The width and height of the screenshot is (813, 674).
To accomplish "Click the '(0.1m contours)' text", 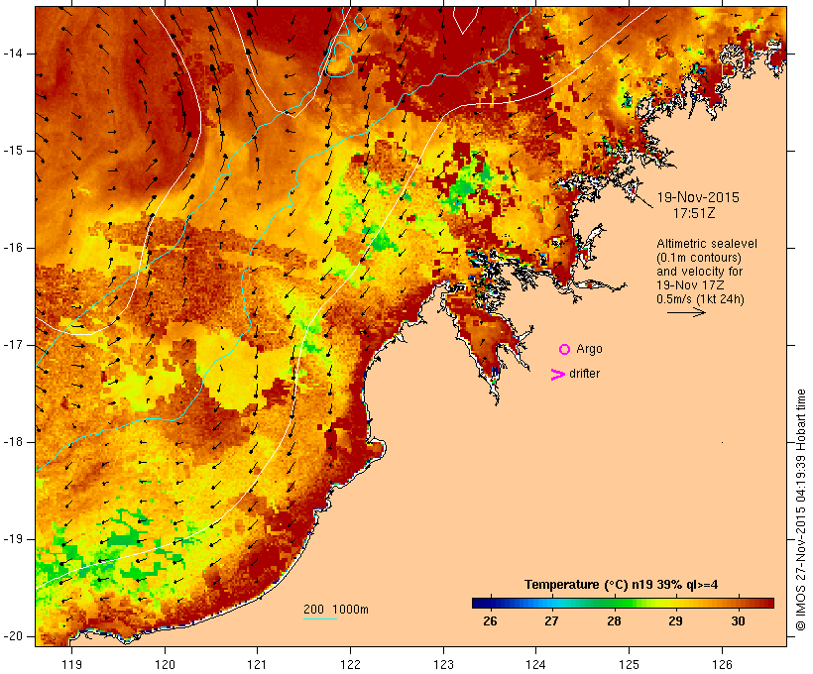I will coord(699,258).
